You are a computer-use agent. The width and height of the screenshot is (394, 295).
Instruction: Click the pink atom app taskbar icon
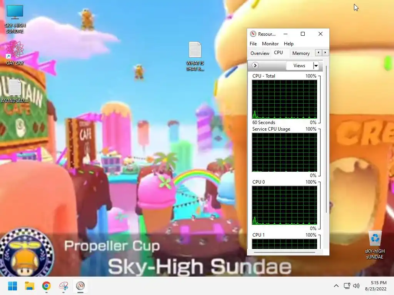[x=63, y=286]
